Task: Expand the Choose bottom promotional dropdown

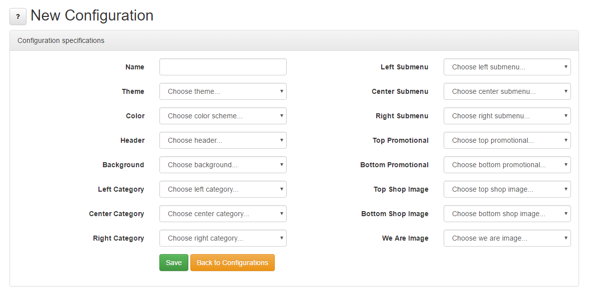Action: (507, 165)
